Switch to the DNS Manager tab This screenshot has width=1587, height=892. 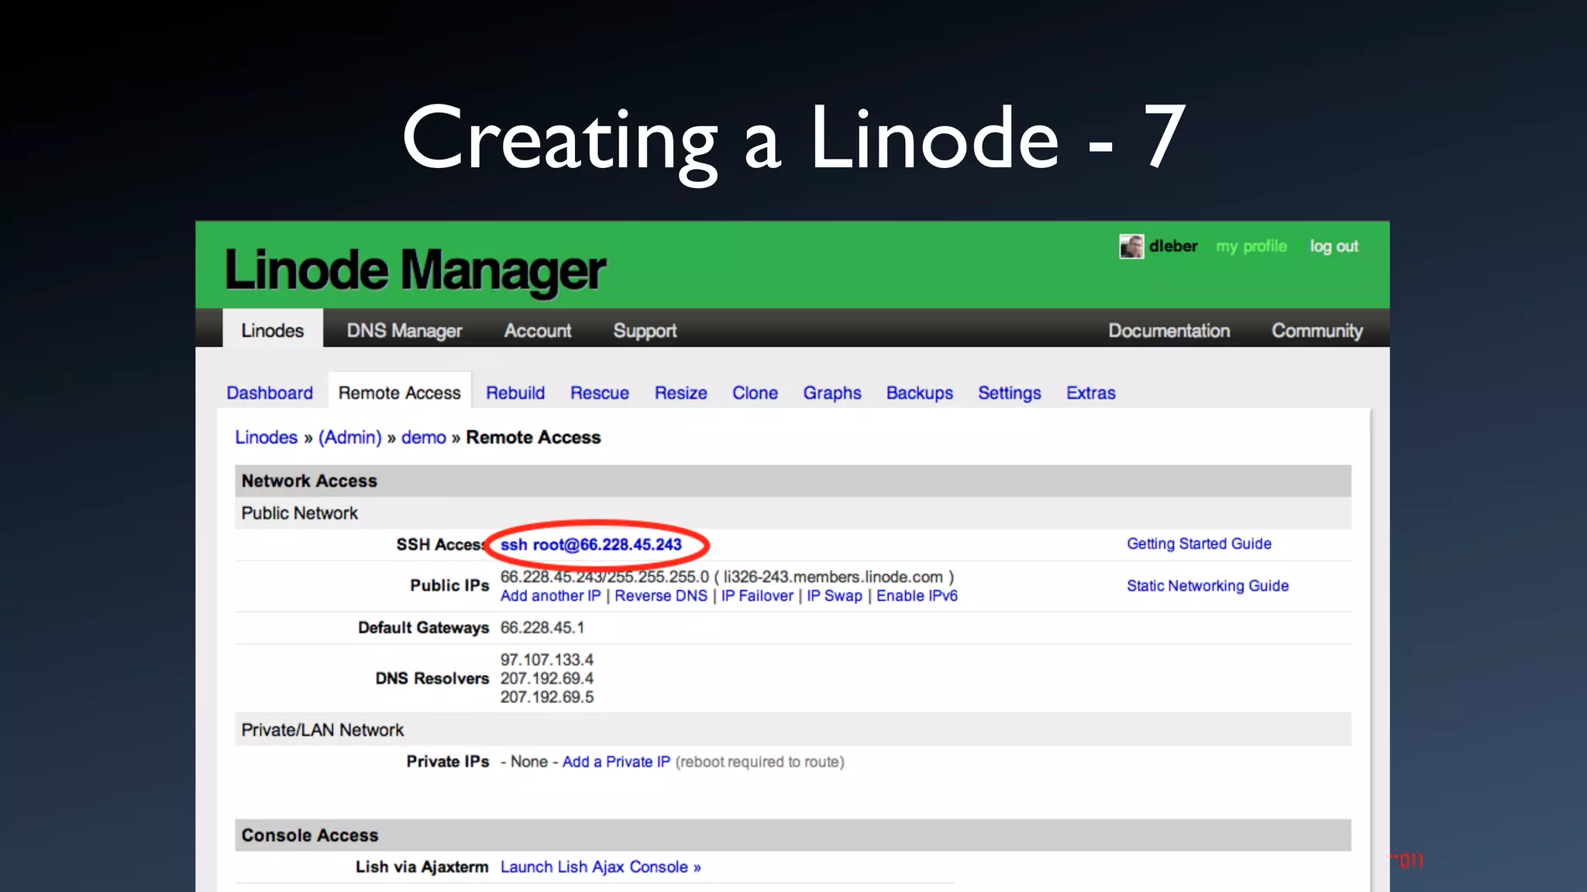tap(404, 331)
